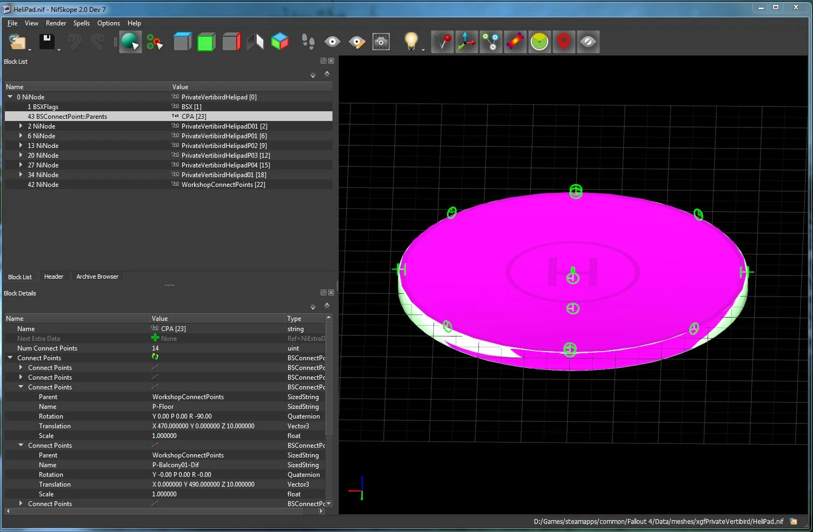Click the plain eye view icon
Viewport: 813px width, 532px height.
tap(332, 42)
